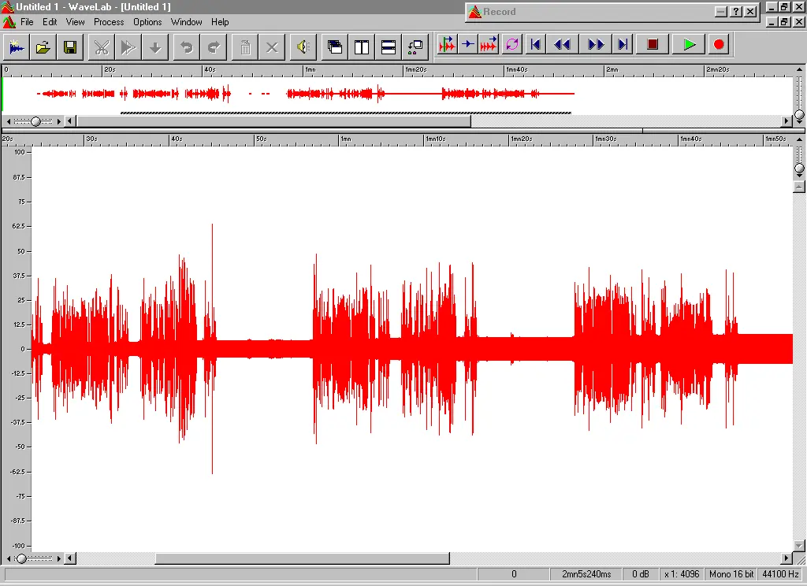Image resolution: width=807 pixels, height=586 pixels.
Task: Adjust the overview vertical zoom slider knob
Action: pyautogui.click(x=799, y=114)
